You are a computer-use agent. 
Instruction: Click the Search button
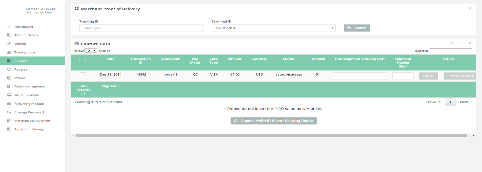coord(357,28)
